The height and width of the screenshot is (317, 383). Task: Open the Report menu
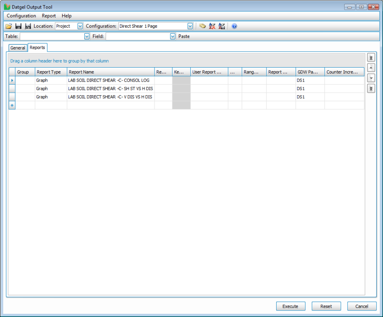tap(49, 16)
